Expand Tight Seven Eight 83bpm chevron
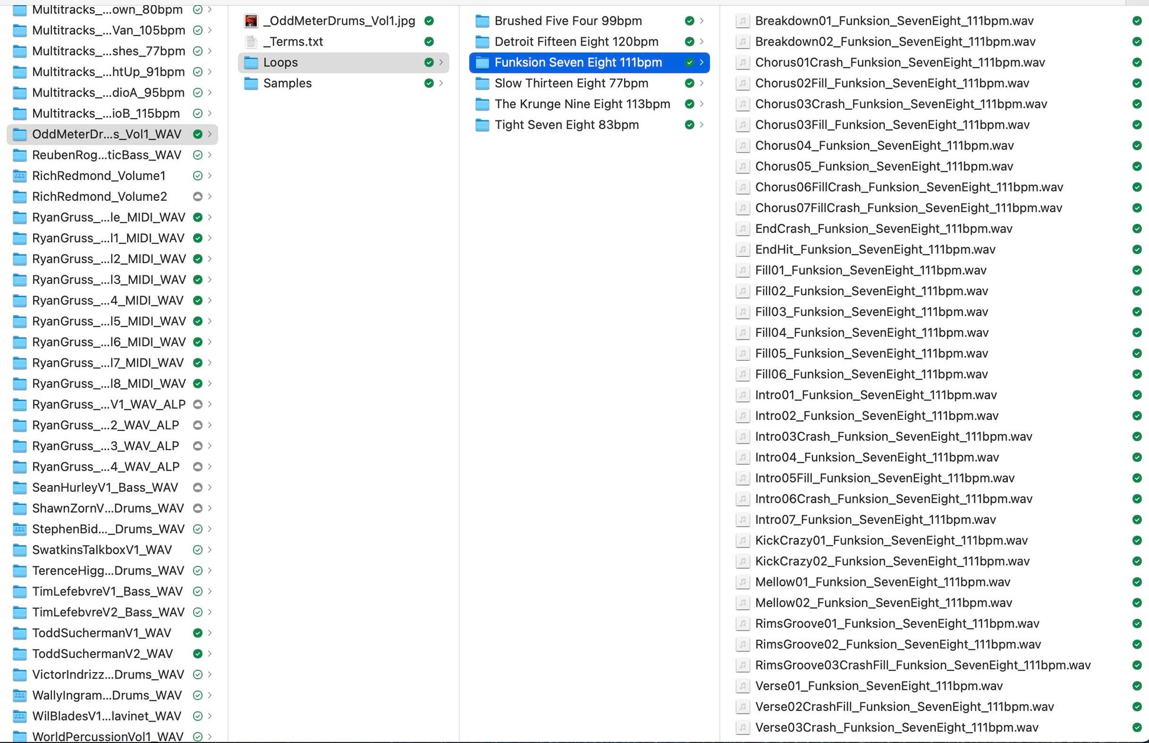Screen dimensions: 1149x743 (701, 125)
